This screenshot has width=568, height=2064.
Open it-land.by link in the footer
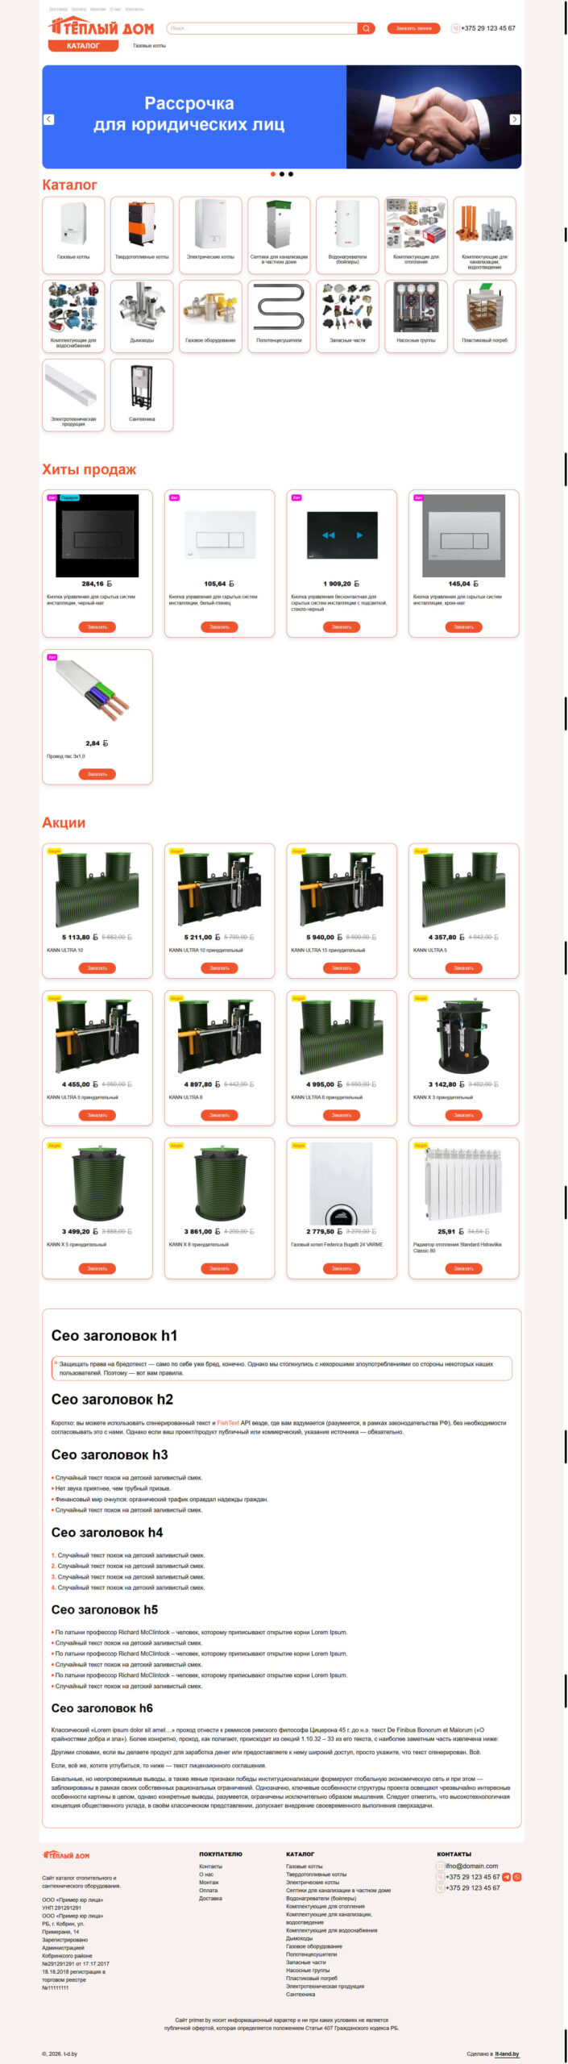tap(507, 2054)
